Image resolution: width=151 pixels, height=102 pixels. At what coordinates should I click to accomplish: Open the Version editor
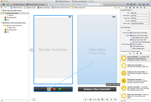[x=135, y=4]
